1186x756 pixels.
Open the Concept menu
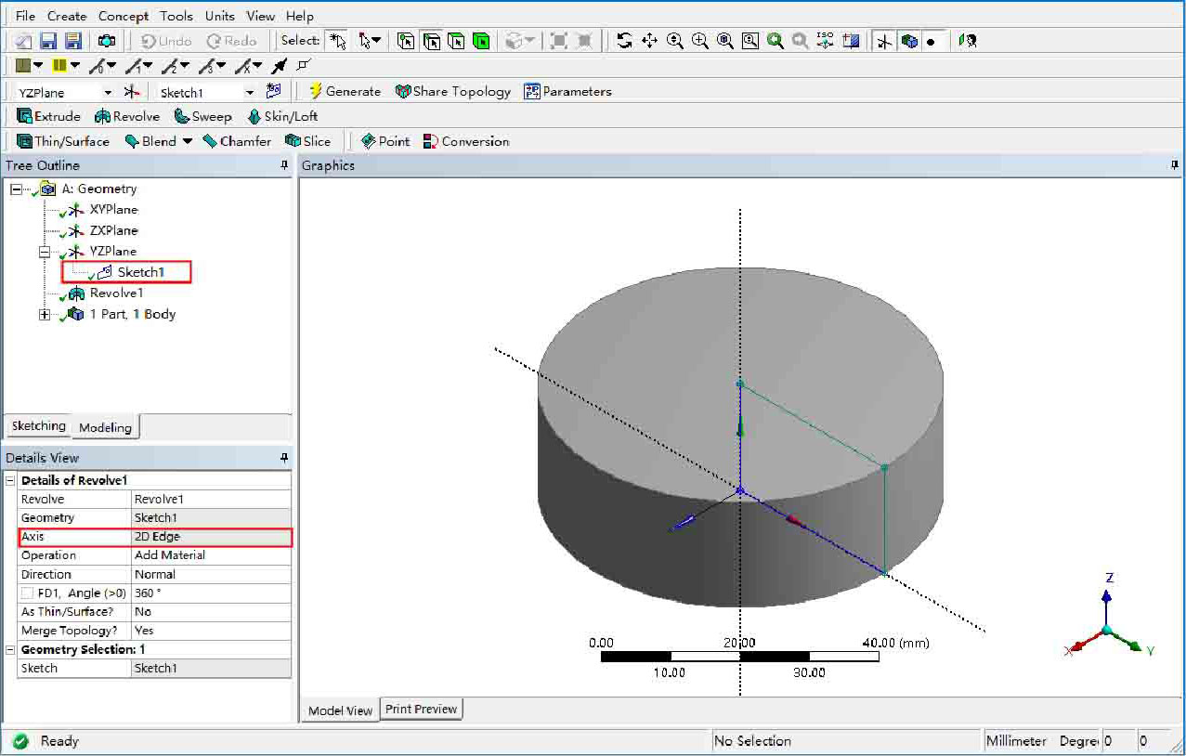click(x=123, y=16)
